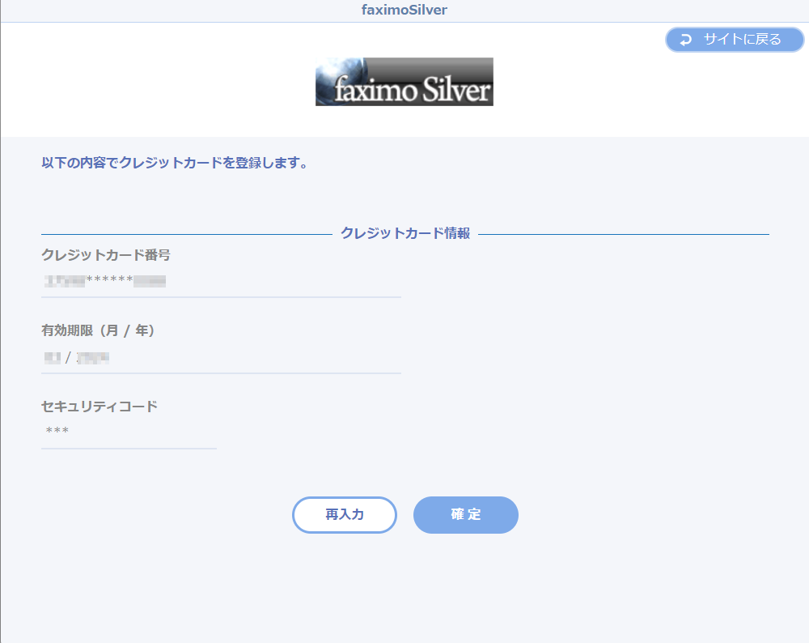Screen dimensions: 809x643
Task: Confirm registration with the 確定 button
Action: click(x=465, y=514)
